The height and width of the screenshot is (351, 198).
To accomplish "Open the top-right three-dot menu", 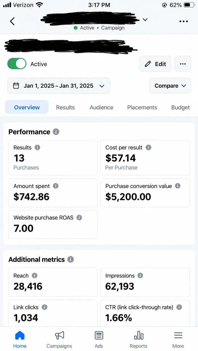I will (x=183, y=21).
